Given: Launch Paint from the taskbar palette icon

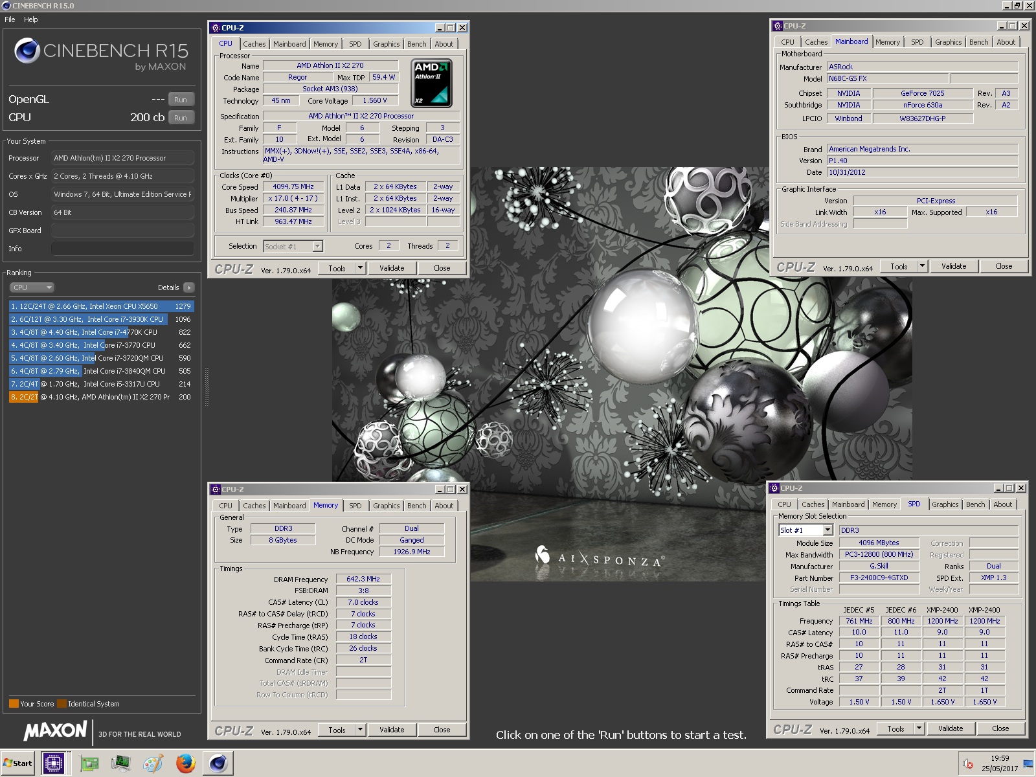Looking at the screenshot, I should 153,763.
